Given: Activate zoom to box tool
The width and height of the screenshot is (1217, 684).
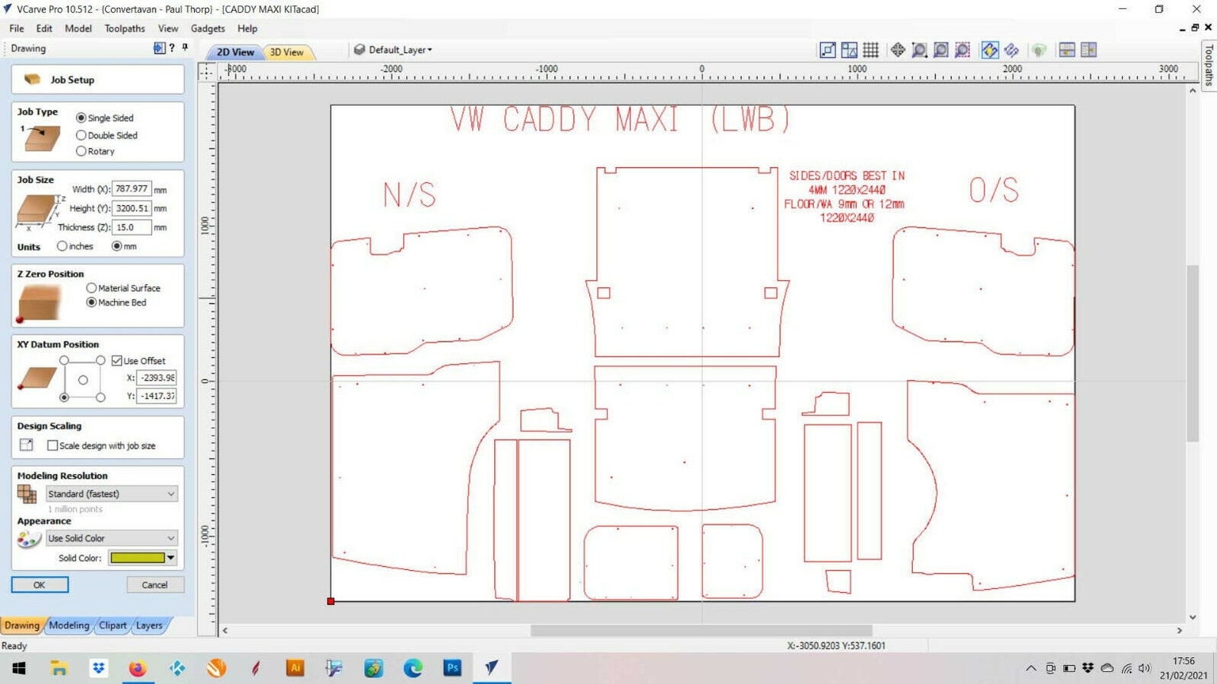Looking at the screenshot, I should pos(919,51).
